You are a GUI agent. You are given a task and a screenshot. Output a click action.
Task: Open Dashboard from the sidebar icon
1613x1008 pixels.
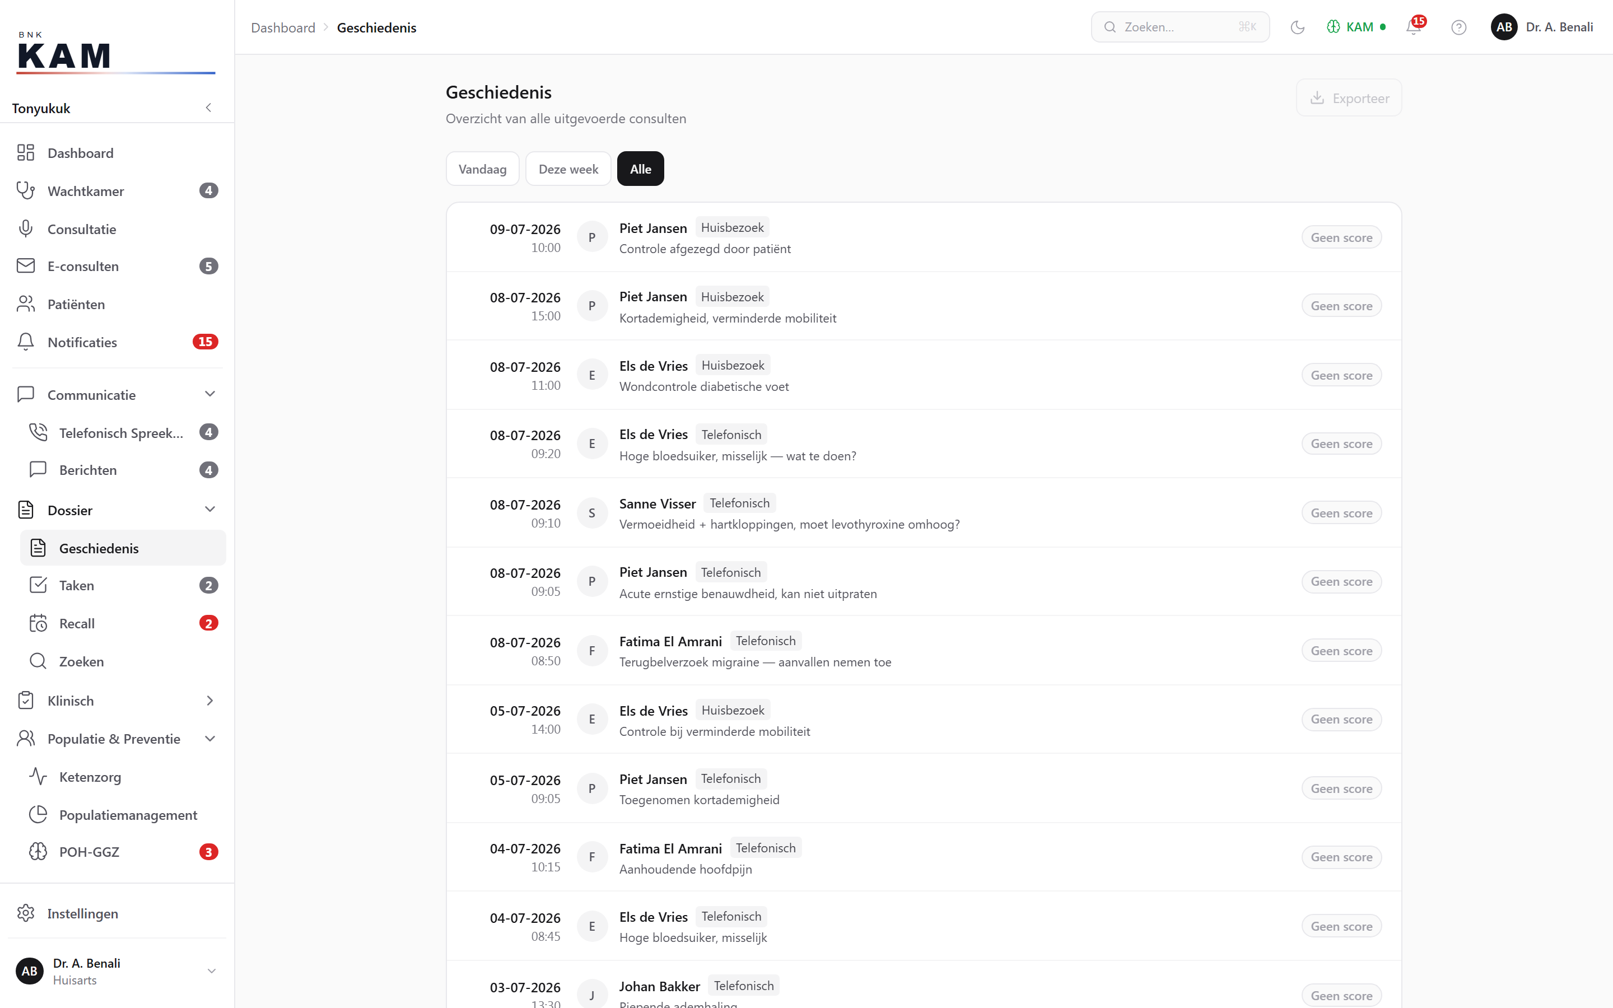point(25,153)
